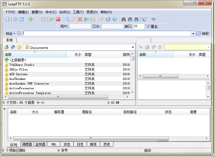The height and width of the screenshot is (157, 215).
Task: Start transfer with green play icon
Action: (52, 19)
